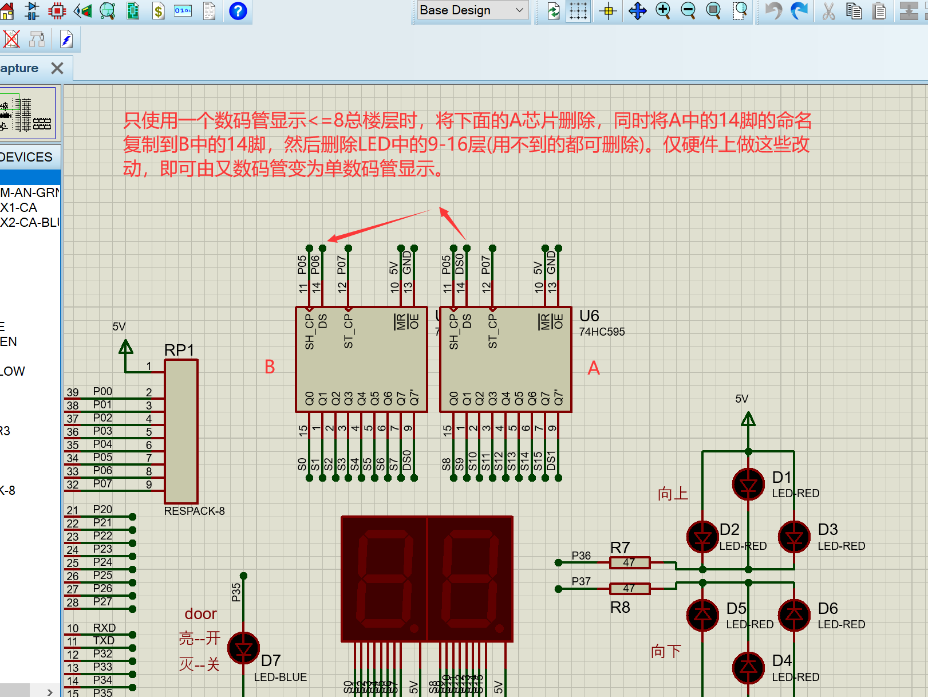Click the blue Redo arrow icon

click(x=799, y=10)
